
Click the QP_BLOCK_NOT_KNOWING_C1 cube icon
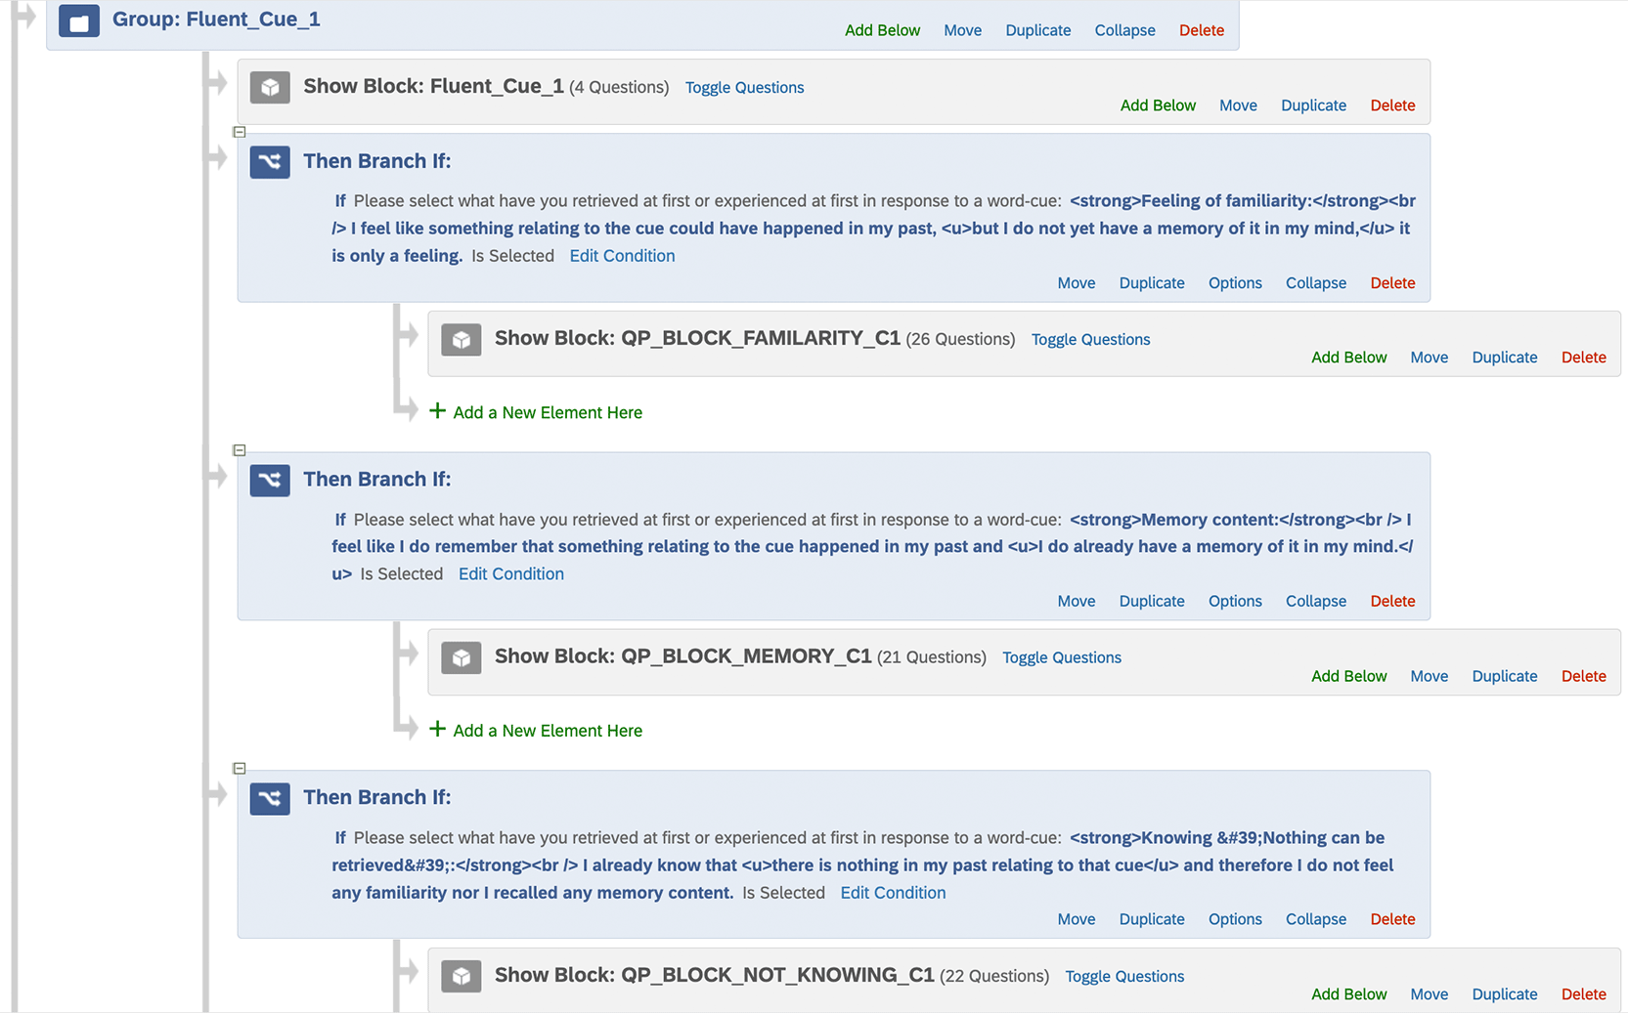click(x=462, y=976)
